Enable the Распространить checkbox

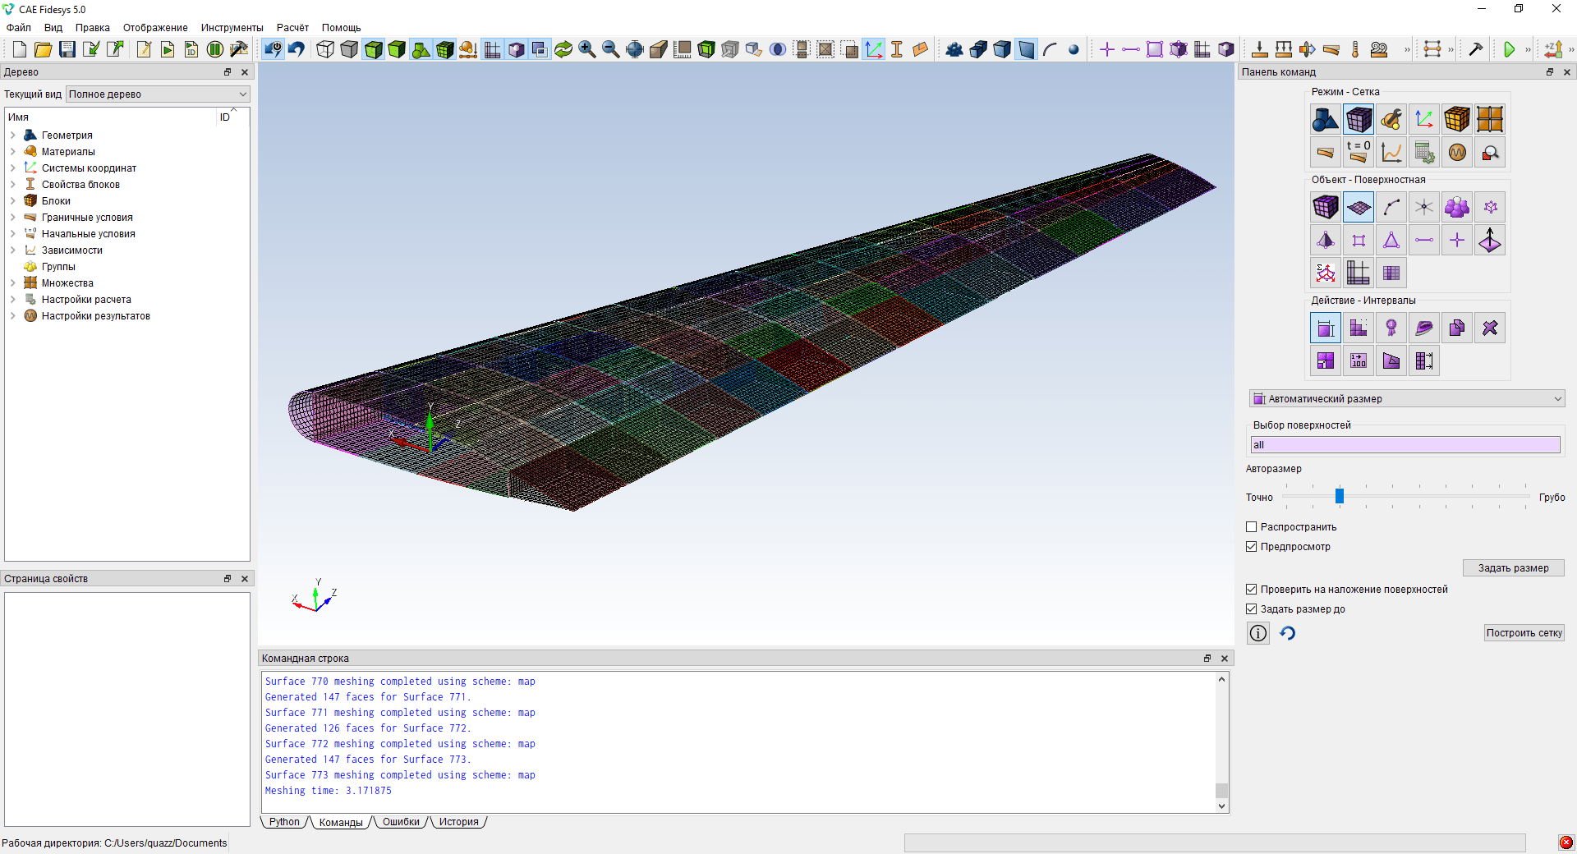click(1252, 527)
